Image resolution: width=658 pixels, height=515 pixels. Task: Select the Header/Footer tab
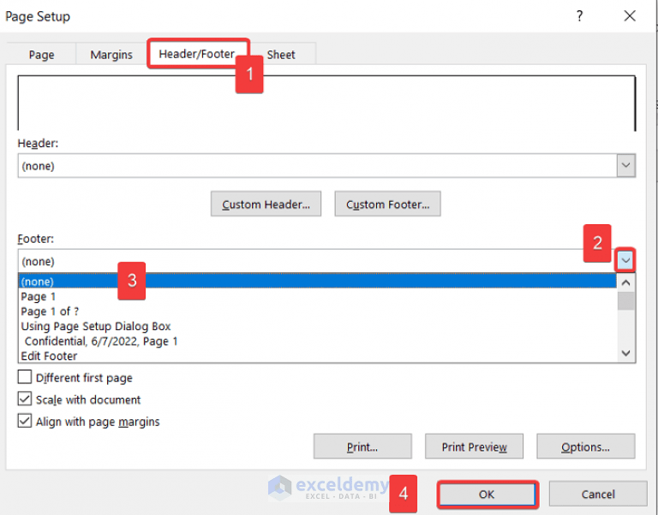click(196, 54)
